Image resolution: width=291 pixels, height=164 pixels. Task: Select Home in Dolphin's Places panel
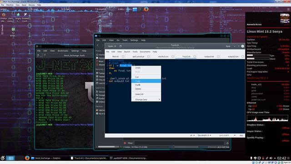pyautogui.click(x=100, y=55)
